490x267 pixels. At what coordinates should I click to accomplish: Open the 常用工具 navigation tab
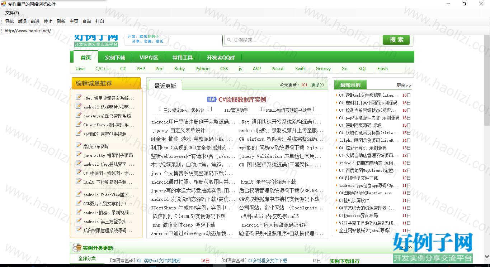[x=183, y=58]
